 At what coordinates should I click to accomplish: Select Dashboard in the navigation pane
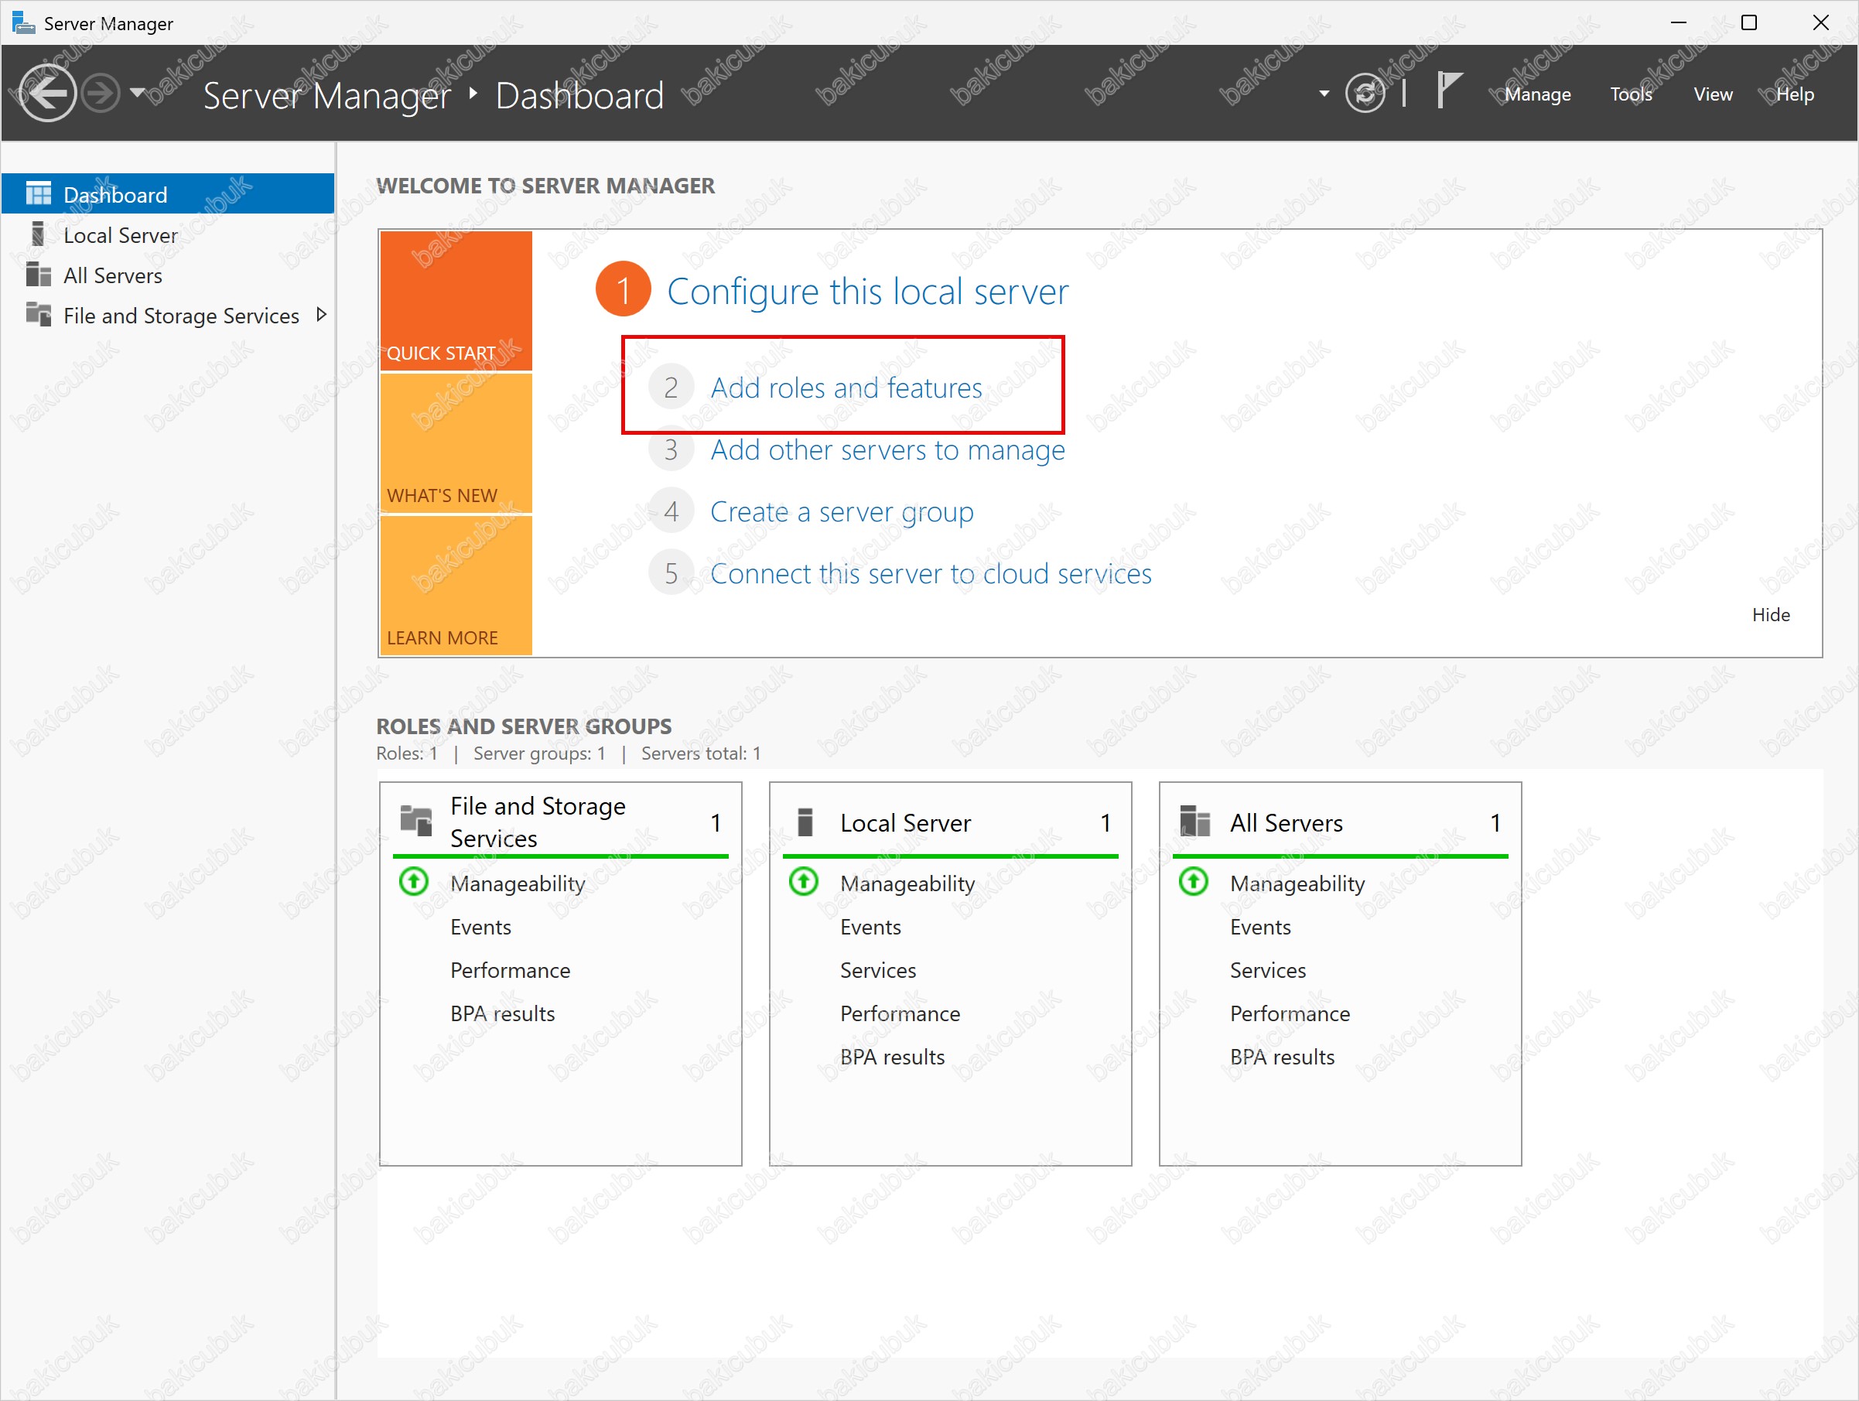(115, 194)
